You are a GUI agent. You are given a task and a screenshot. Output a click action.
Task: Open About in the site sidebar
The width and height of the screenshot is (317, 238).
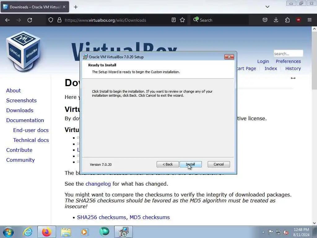tap(13, 90)
